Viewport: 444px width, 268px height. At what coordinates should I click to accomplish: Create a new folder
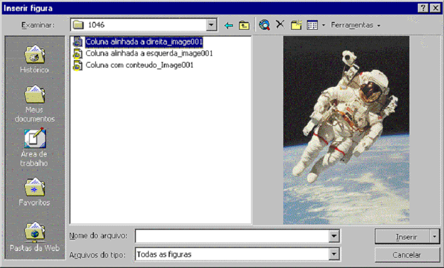(x=296, y=25)
